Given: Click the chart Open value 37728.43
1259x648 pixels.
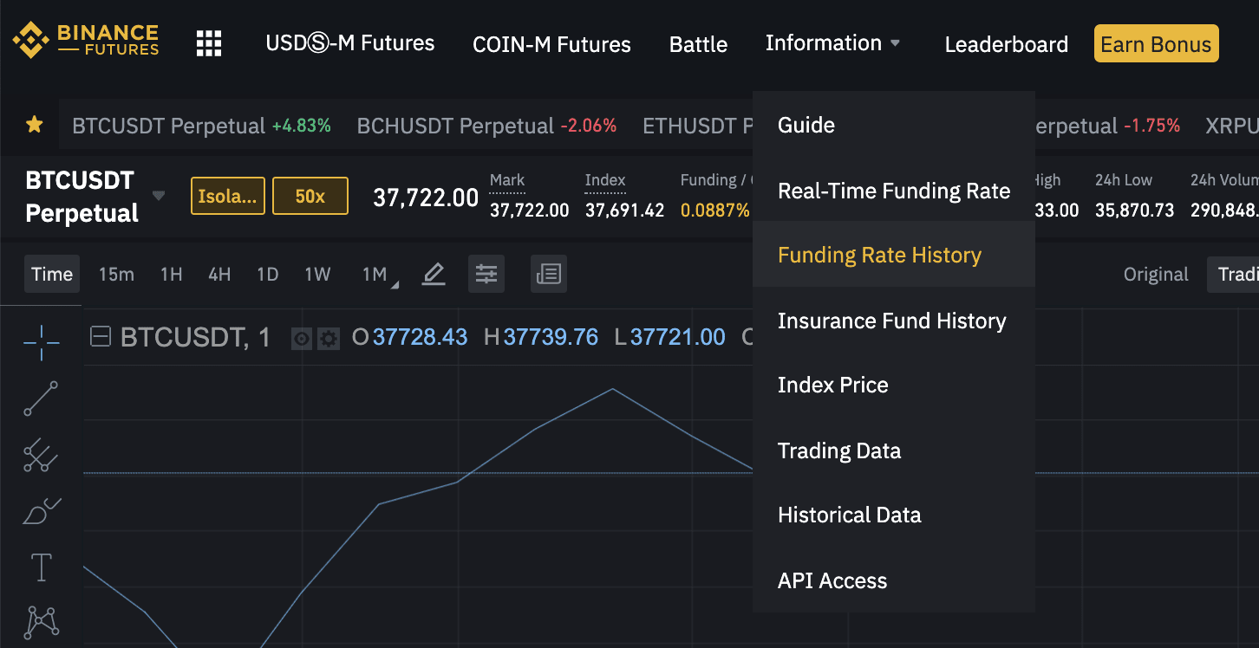Looking at the screenshot, I should 420,337.
